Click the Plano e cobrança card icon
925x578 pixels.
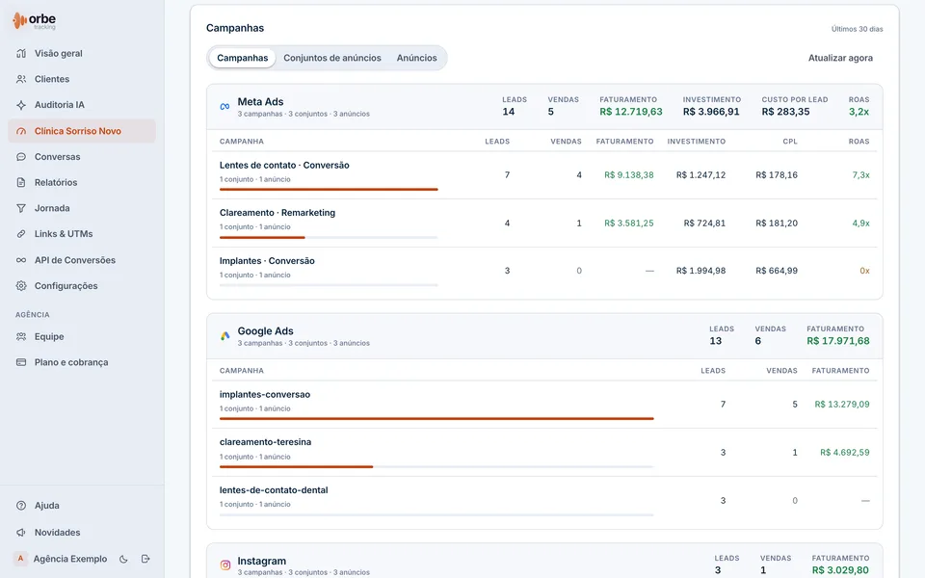(x=21, y=362)
